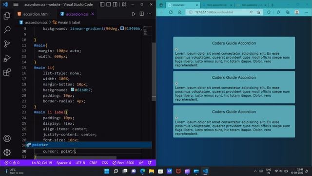Open the Search view in activity bar
This screenshot has width=312, height=176.
(x=7, y=30)
